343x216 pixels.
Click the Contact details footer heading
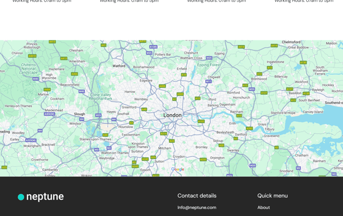[x=197, y=196]
